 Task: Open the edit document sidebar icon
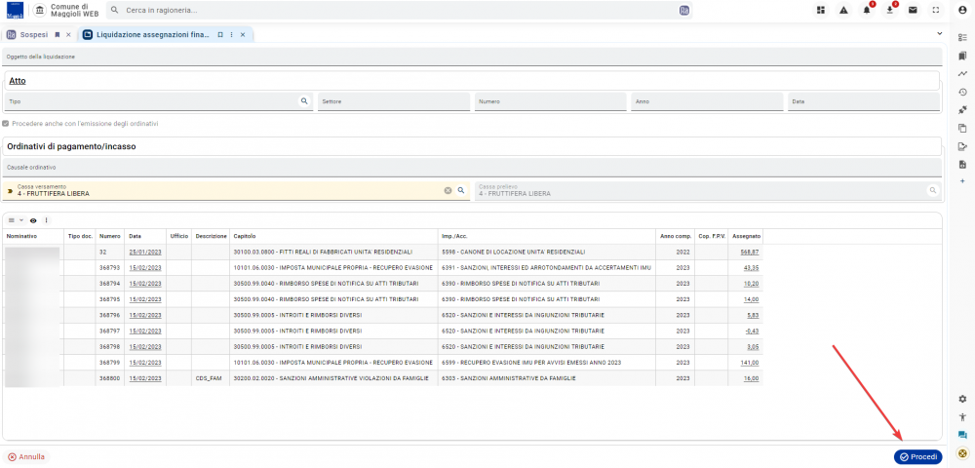pyautogui.click(x=962, y=146)
